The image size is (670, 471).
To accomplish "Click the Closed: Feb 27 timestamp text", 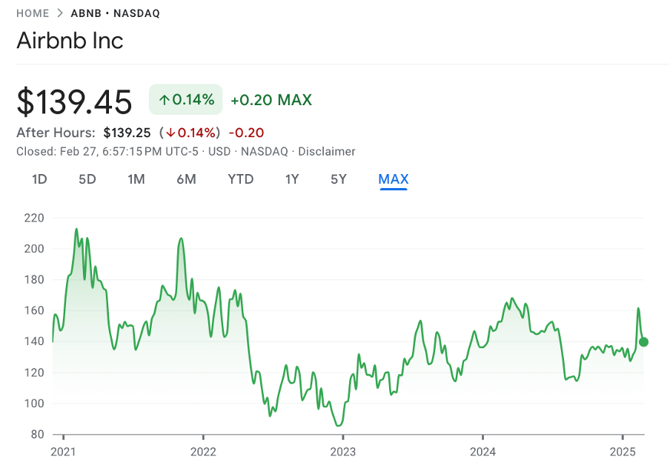I will (107, 152).
